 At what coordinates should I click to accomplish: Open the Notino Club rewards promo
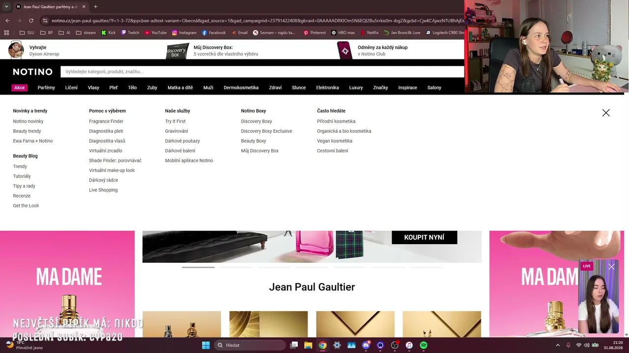372,50
